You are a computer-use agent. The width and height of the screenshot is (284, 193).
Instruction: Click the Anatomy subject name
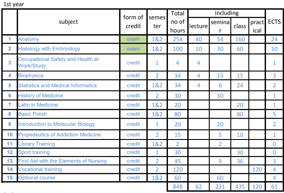click(x=29, y=39)
